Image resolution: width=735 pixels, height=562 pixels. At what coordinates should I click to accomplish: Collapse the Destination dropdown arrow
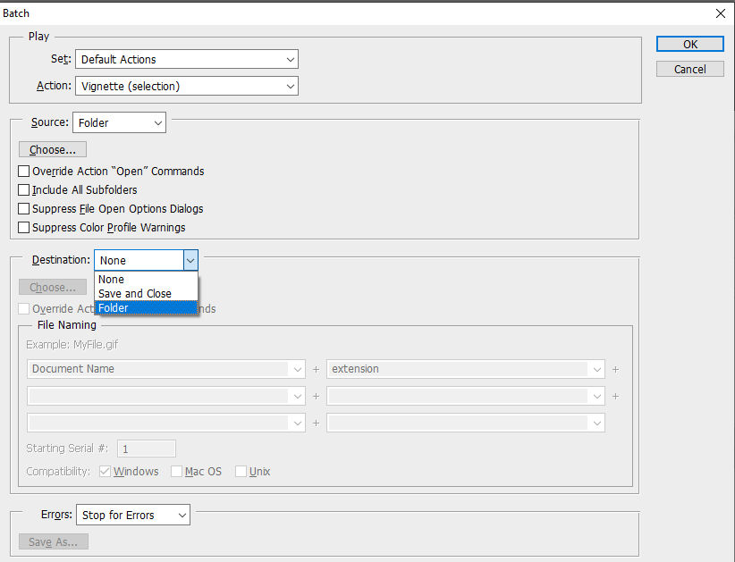coord(190,260)
